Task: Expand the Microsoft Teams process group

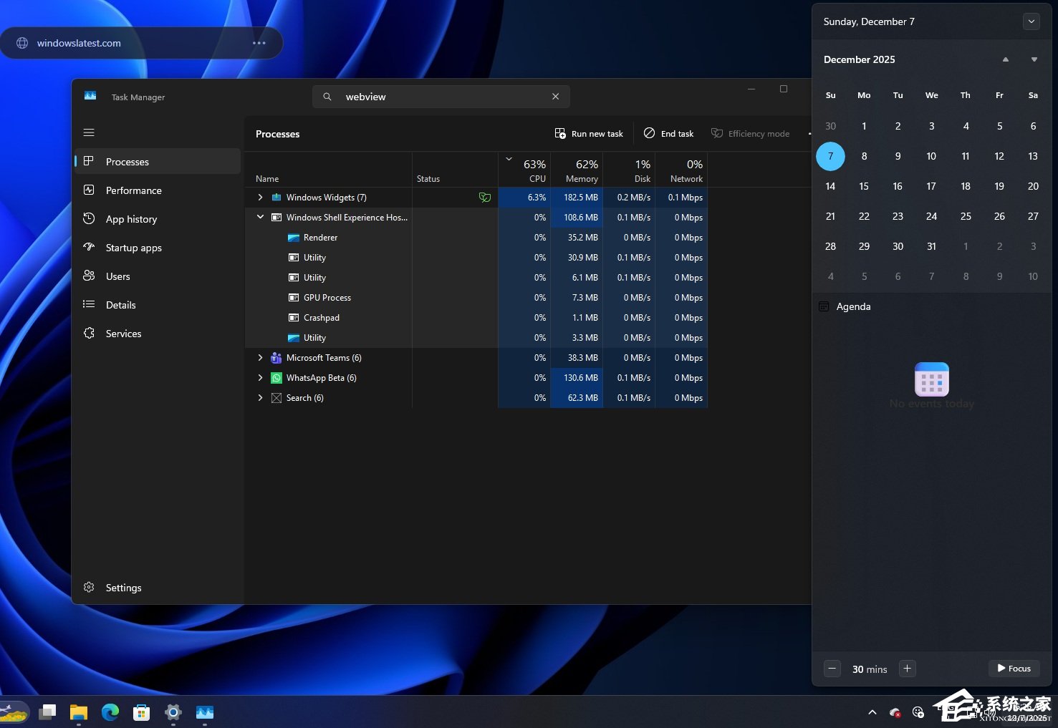Action: 260,357
